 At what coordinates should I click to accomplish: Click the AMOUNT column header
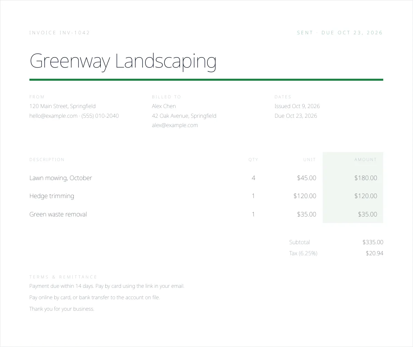pos(366,160)
